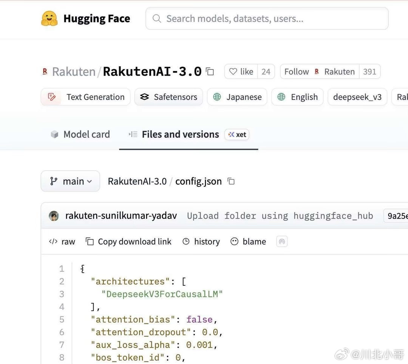Viewport: 408px width, 364px height.
Task: Select the Text Generation tag
Action: pyautogui.click(x=86, y=97)
